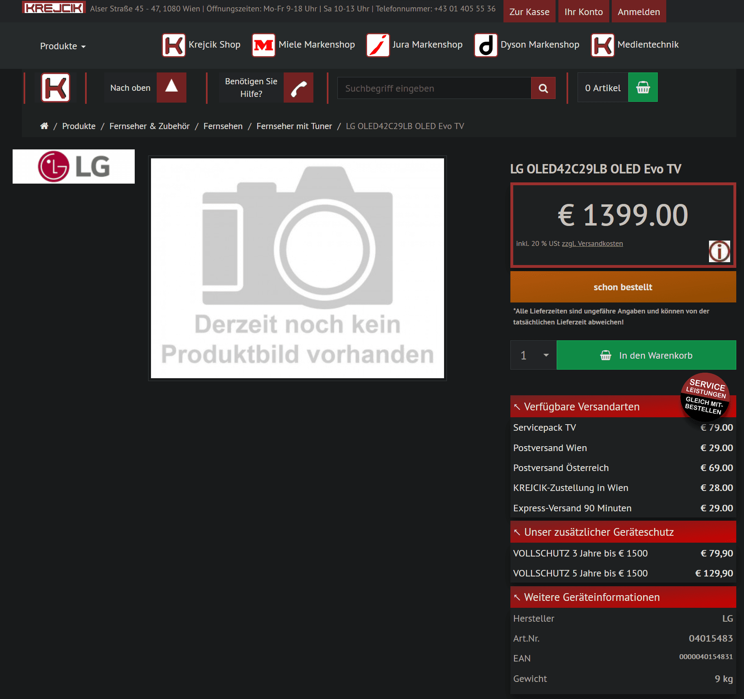This screenshot has height=699, width=744.
Task: Select the Miele Markenshop link
Action: (x=317, y=45)
